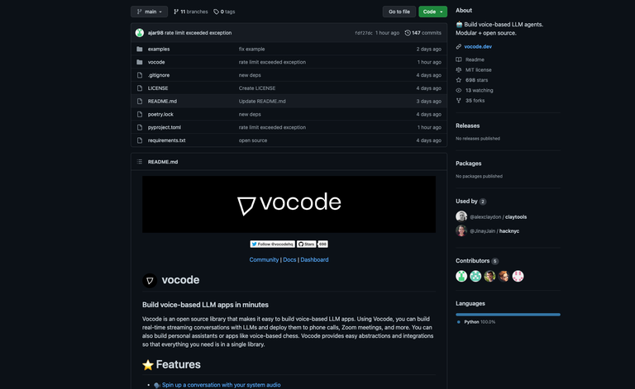Click the 698 stars star icon
This screenshot has height=389, width=635.
458,80
